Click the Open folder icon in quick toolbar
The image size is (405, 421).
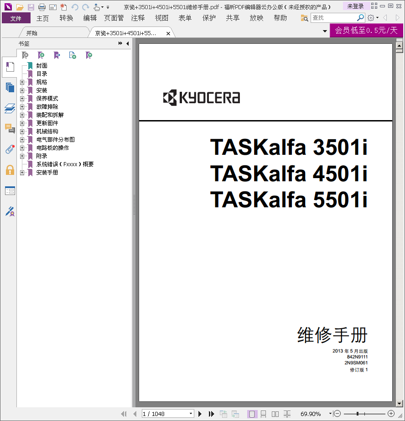click(20, 7)
